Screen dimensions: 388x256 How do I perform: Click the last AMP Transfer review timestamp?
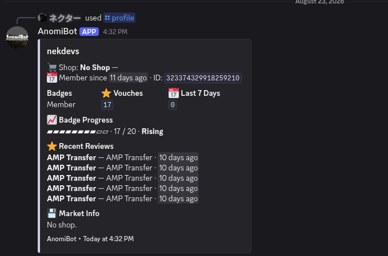(x=178, y=198)
